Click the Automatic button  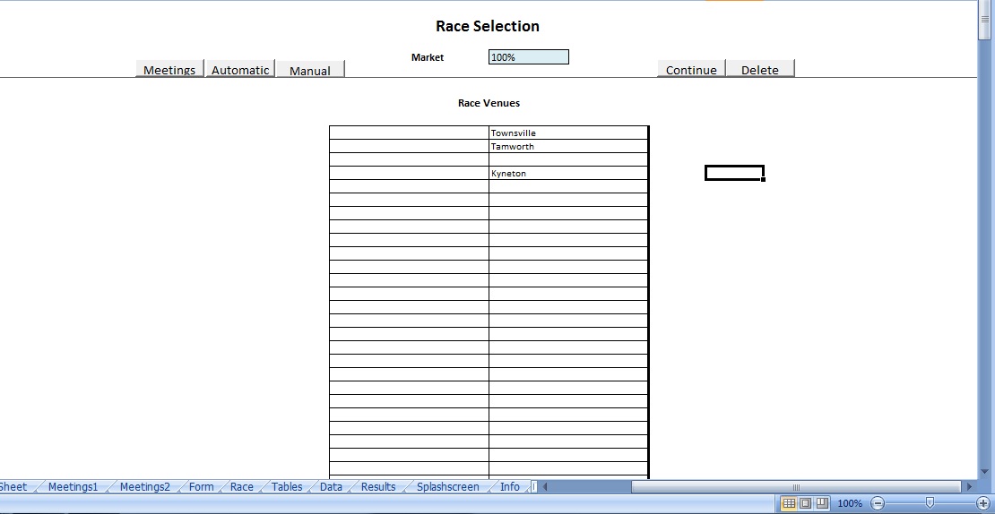240,70
